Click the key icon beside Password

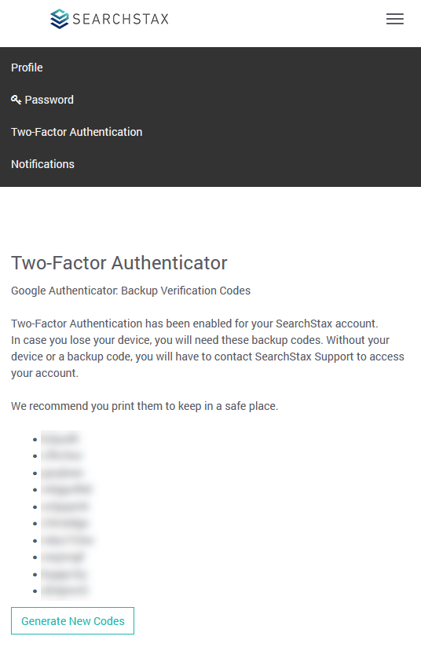(x=16, y=100)
